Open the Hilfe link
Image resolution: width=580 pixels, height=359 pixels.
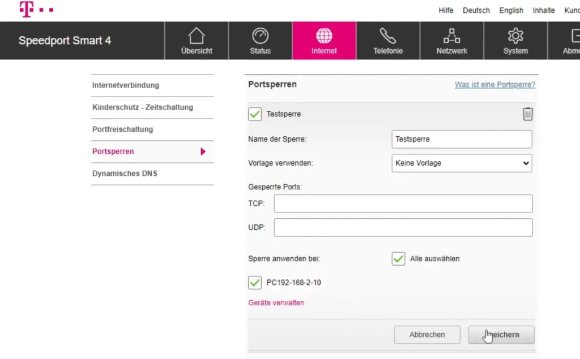(x=446, y=10)
